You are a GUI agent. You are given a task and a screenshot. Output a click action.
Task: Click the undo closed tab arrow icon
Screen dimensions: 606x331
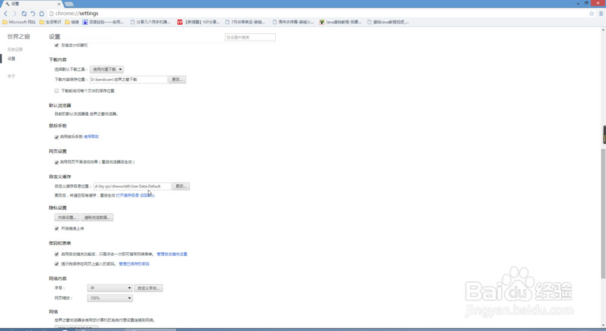(33, 13)
